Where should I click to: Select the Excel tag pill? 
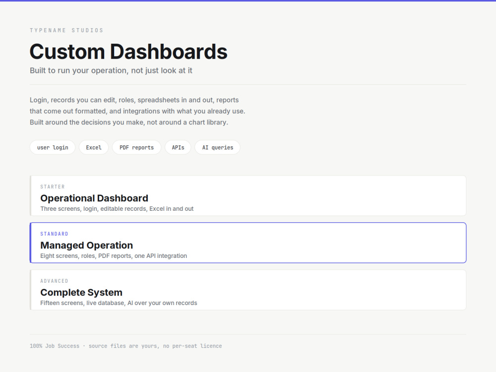94,147
